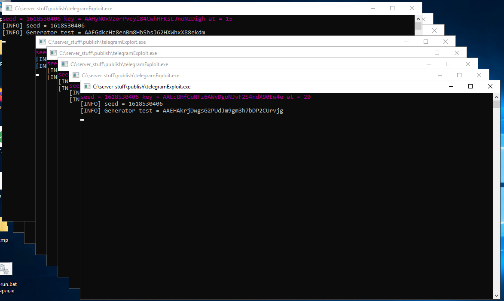The image size is (504, 301).
Task: Click the title text of the 'at = 15' window
Action: tap(63, 9)
